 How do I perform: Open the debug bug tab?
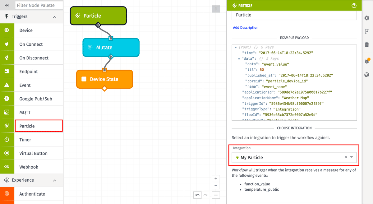[367, 61]
